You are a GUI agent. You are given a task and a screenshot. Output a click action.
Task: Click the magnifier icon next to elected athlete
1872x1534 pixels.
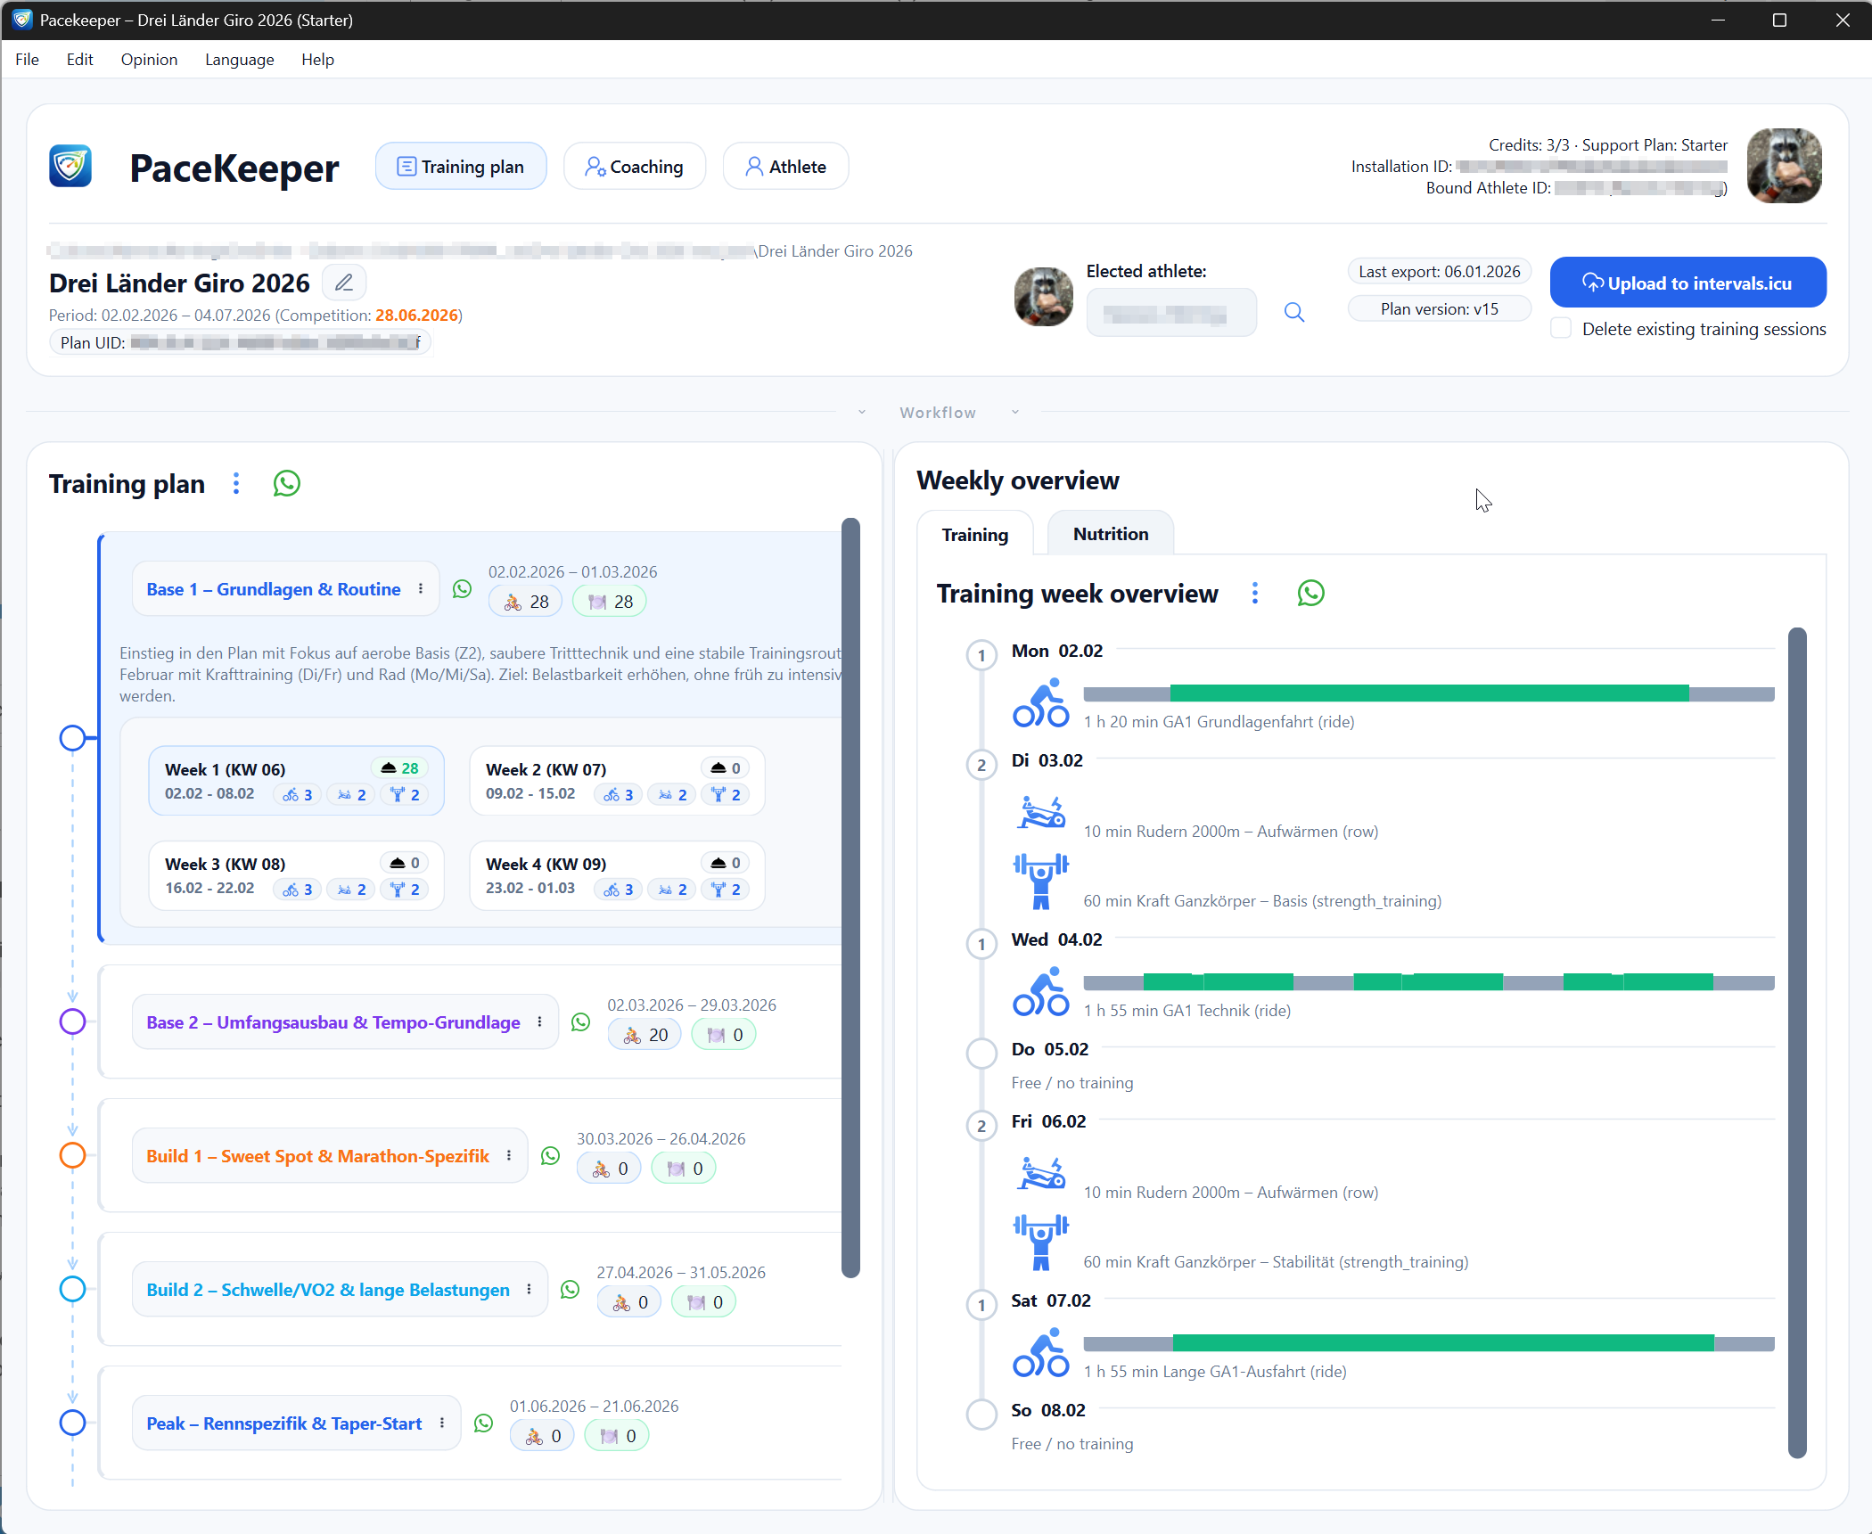point(1293,312)
